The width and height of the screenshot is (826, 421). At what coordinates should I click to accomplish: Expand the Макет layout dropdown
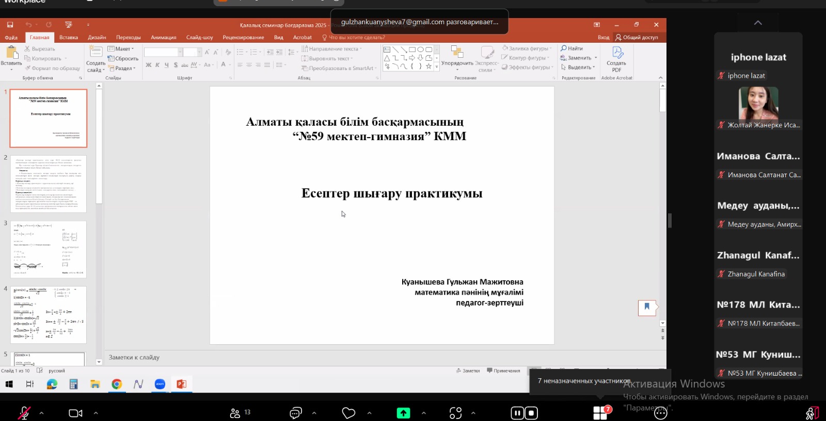(x=122, y=49)
